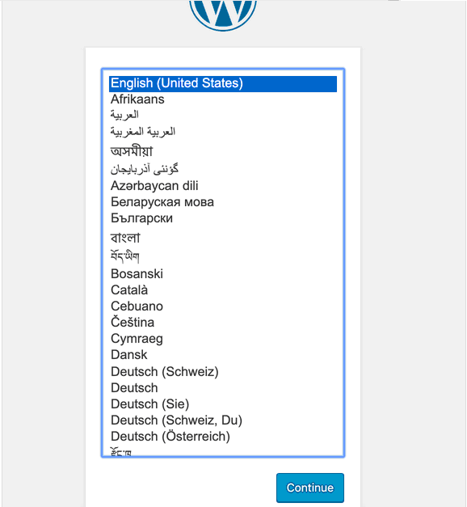
Task: Select Deutsch (Schweiz, Du) option
Action: (x=223, y=420)
